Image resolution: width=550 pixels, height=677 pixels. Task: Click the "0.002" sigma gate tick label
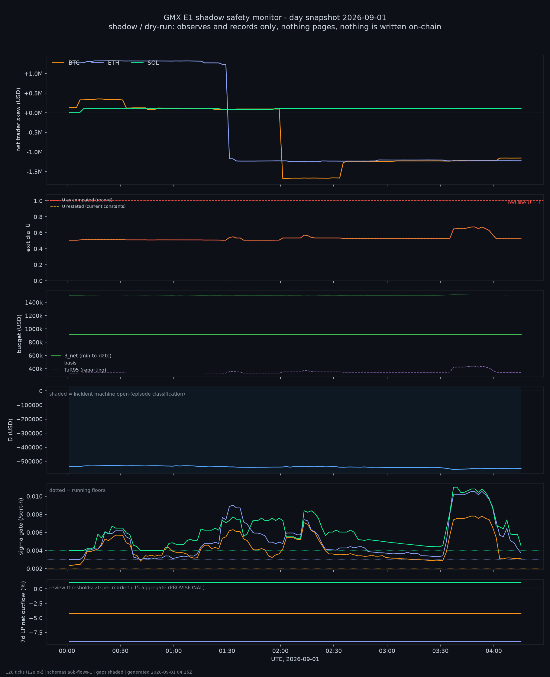35,569
